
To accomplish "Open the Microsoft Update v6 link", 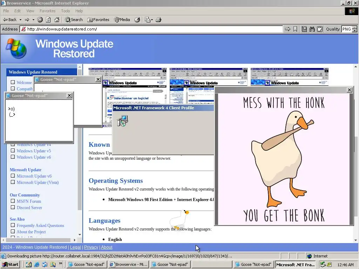I will click(x=34, y=176).
